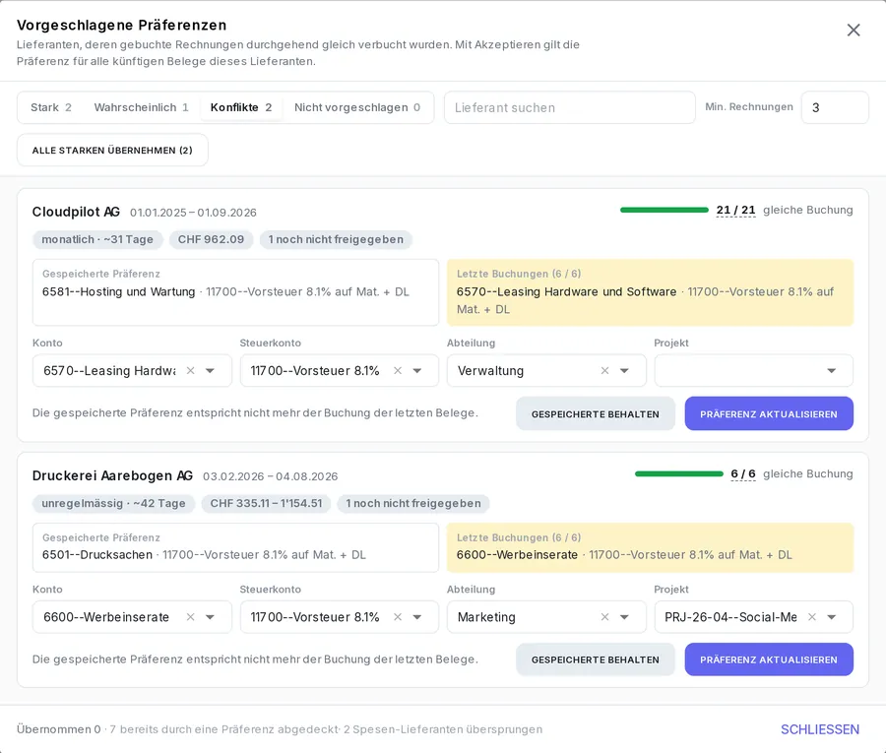Open empty Projekt dropdown for Cloudpilot AG
Image resolution: width=886 pixels, height=753 pixels.
831,370
